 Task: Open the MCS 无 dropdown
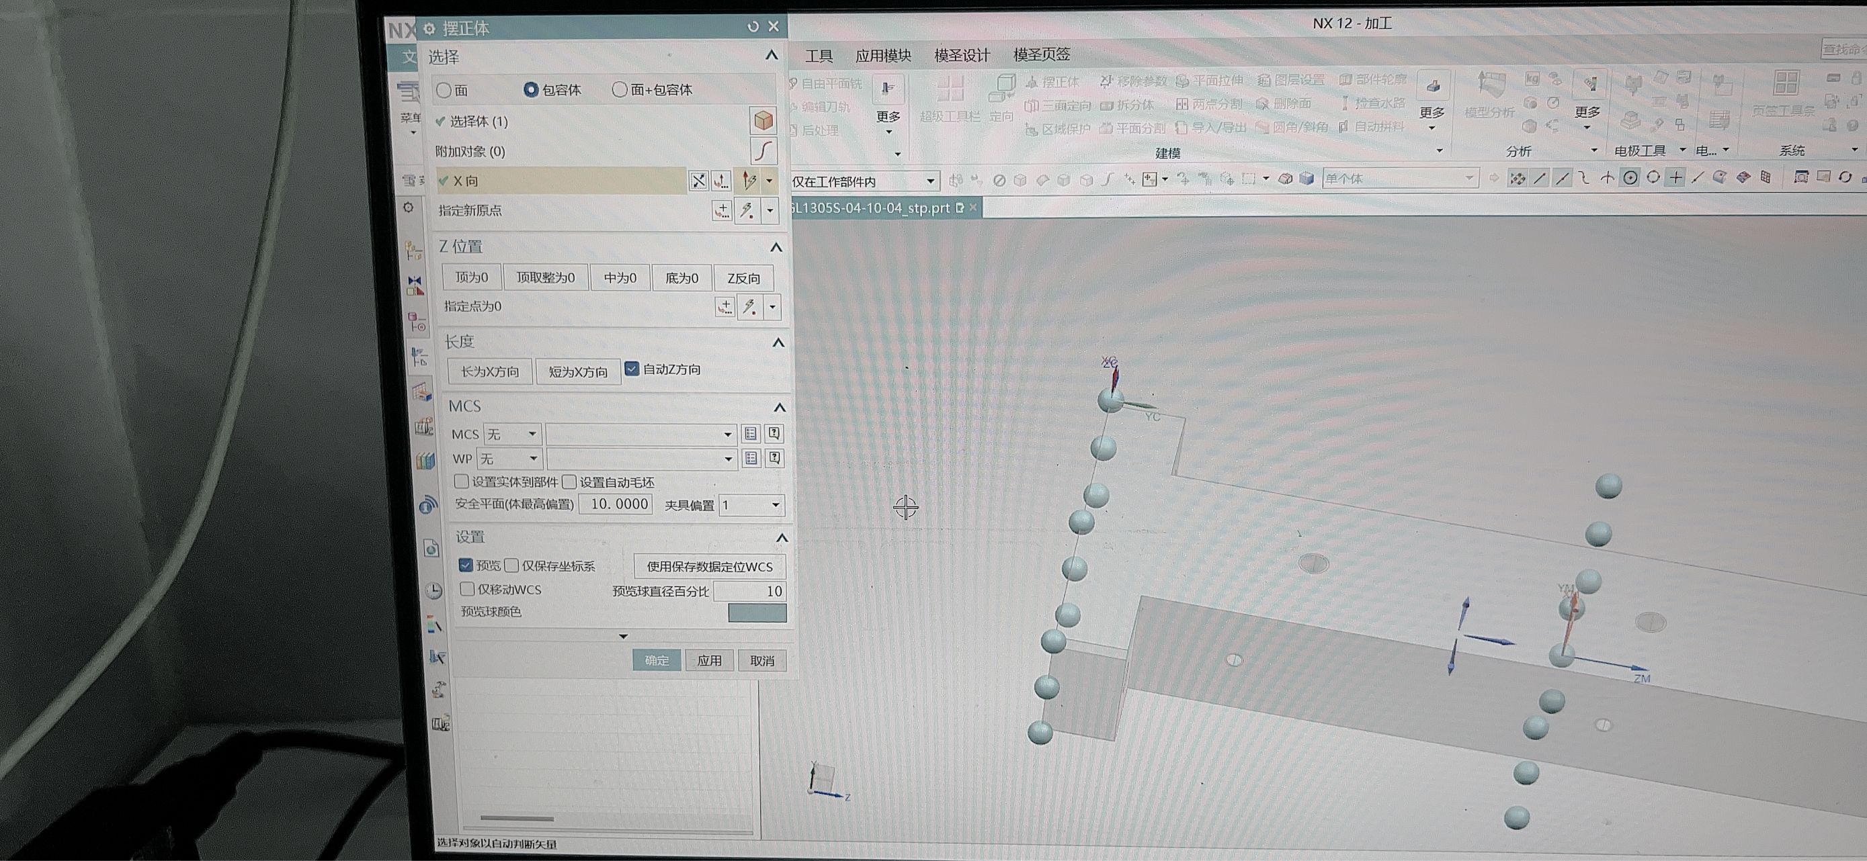[x=511, y=434]
